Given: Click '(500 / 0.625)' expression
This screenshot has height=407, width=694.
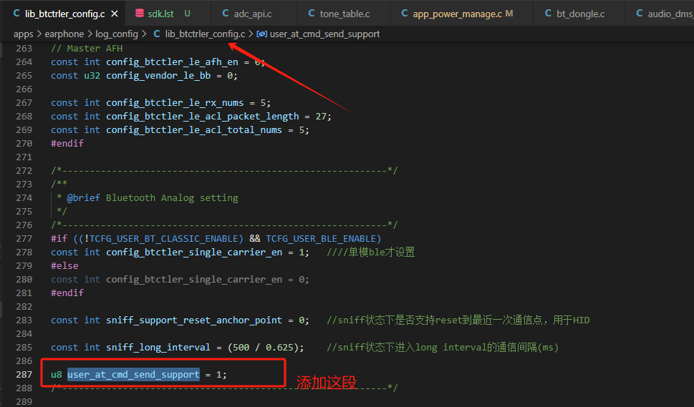Looking at the screenshot, I should (x=264, y=348).
